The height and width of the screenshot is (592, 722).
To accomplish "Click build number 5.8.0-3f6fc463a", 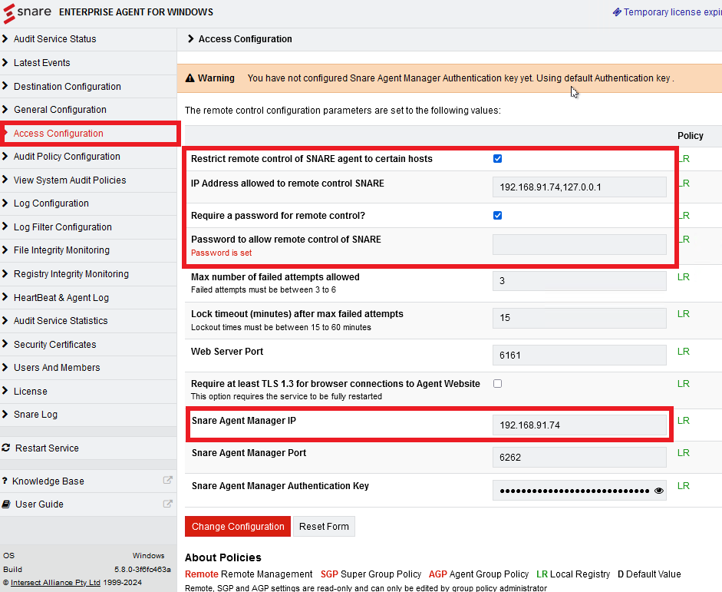I will pos(143,570).
